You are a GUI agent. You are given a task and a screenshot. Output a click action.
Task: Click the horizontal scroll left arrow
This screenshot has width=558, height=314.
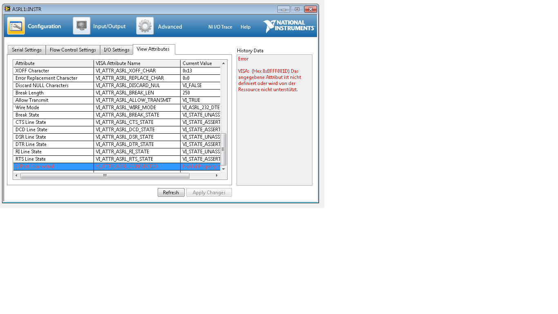(x=16, y=176)
